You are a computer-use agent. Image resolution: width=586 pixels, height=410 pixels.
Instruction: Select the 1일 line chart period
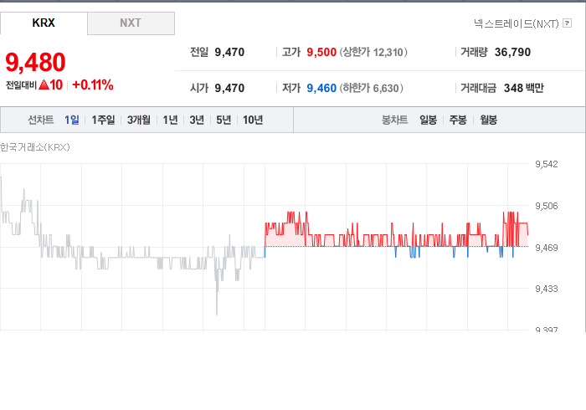point(72,120)
